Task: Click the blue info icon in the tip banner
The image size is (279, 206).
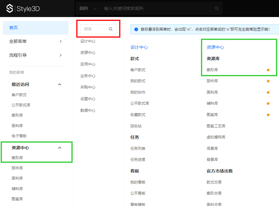Action: point(136,29)
